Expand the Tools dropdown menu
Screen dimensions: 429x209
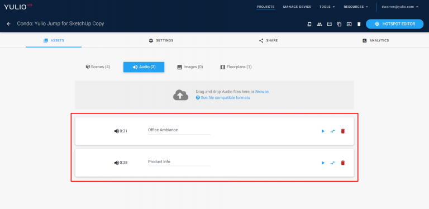click(x=327, y=7)
